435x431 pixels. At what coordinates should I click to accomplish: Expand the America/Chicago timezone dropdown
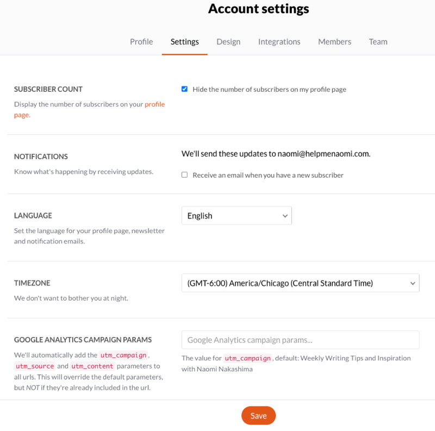(x=300, y=283)
